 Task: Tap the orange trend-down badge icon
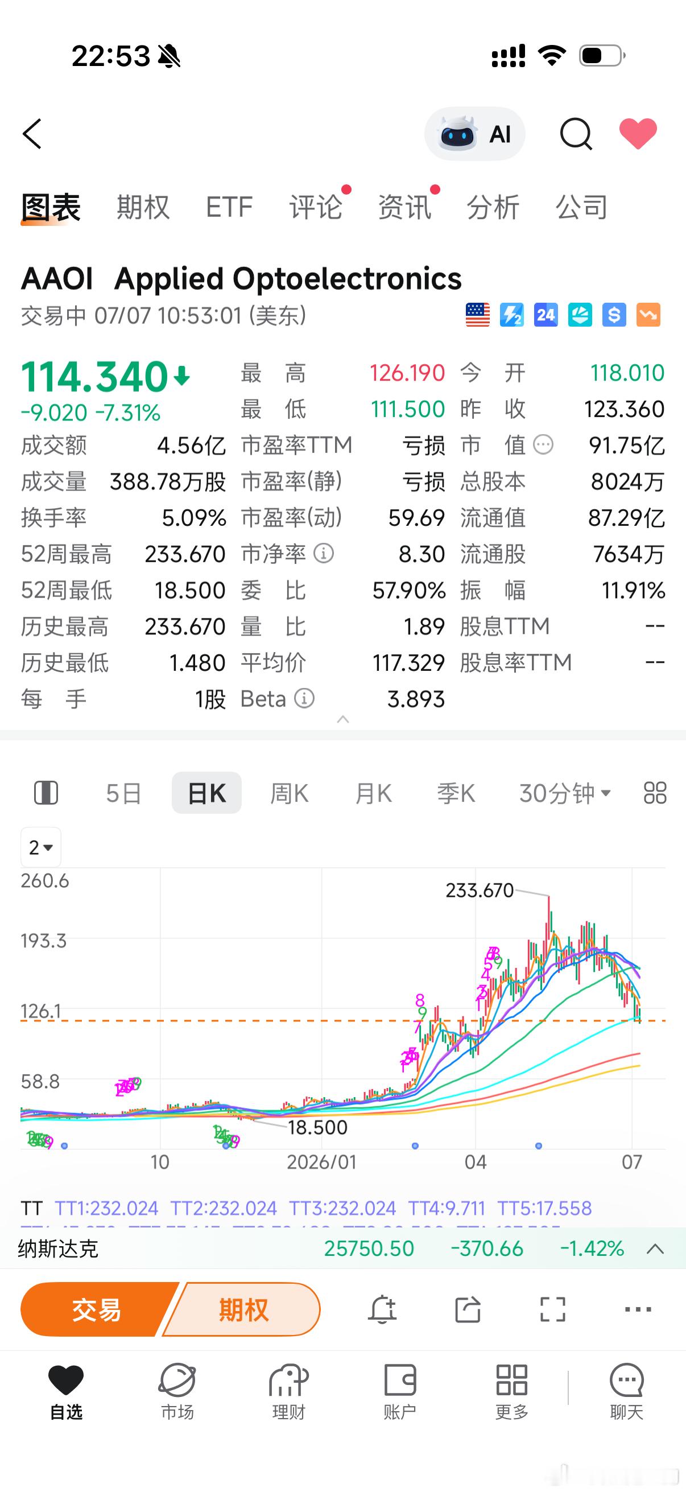(x=648, y=315)
